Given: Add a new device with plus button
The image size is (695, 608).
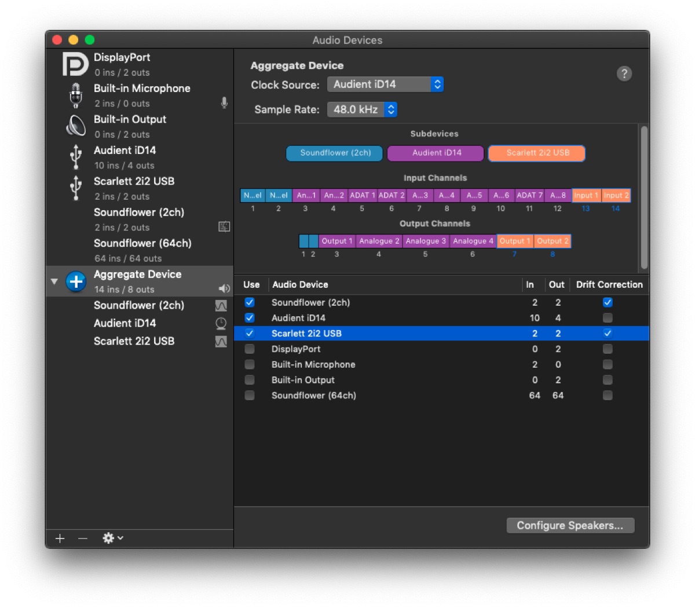Looking at the screenshot, I should pyautogui.click(x=60, y=539).
